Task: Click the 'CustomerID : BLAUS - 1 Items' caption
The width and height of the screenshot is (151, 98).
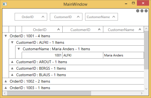Action: (x=41, y=75)
